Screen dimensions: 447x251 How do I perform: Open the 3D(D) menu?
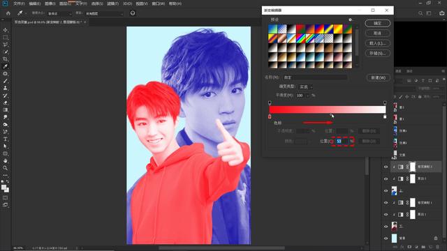tap(127, 3)
